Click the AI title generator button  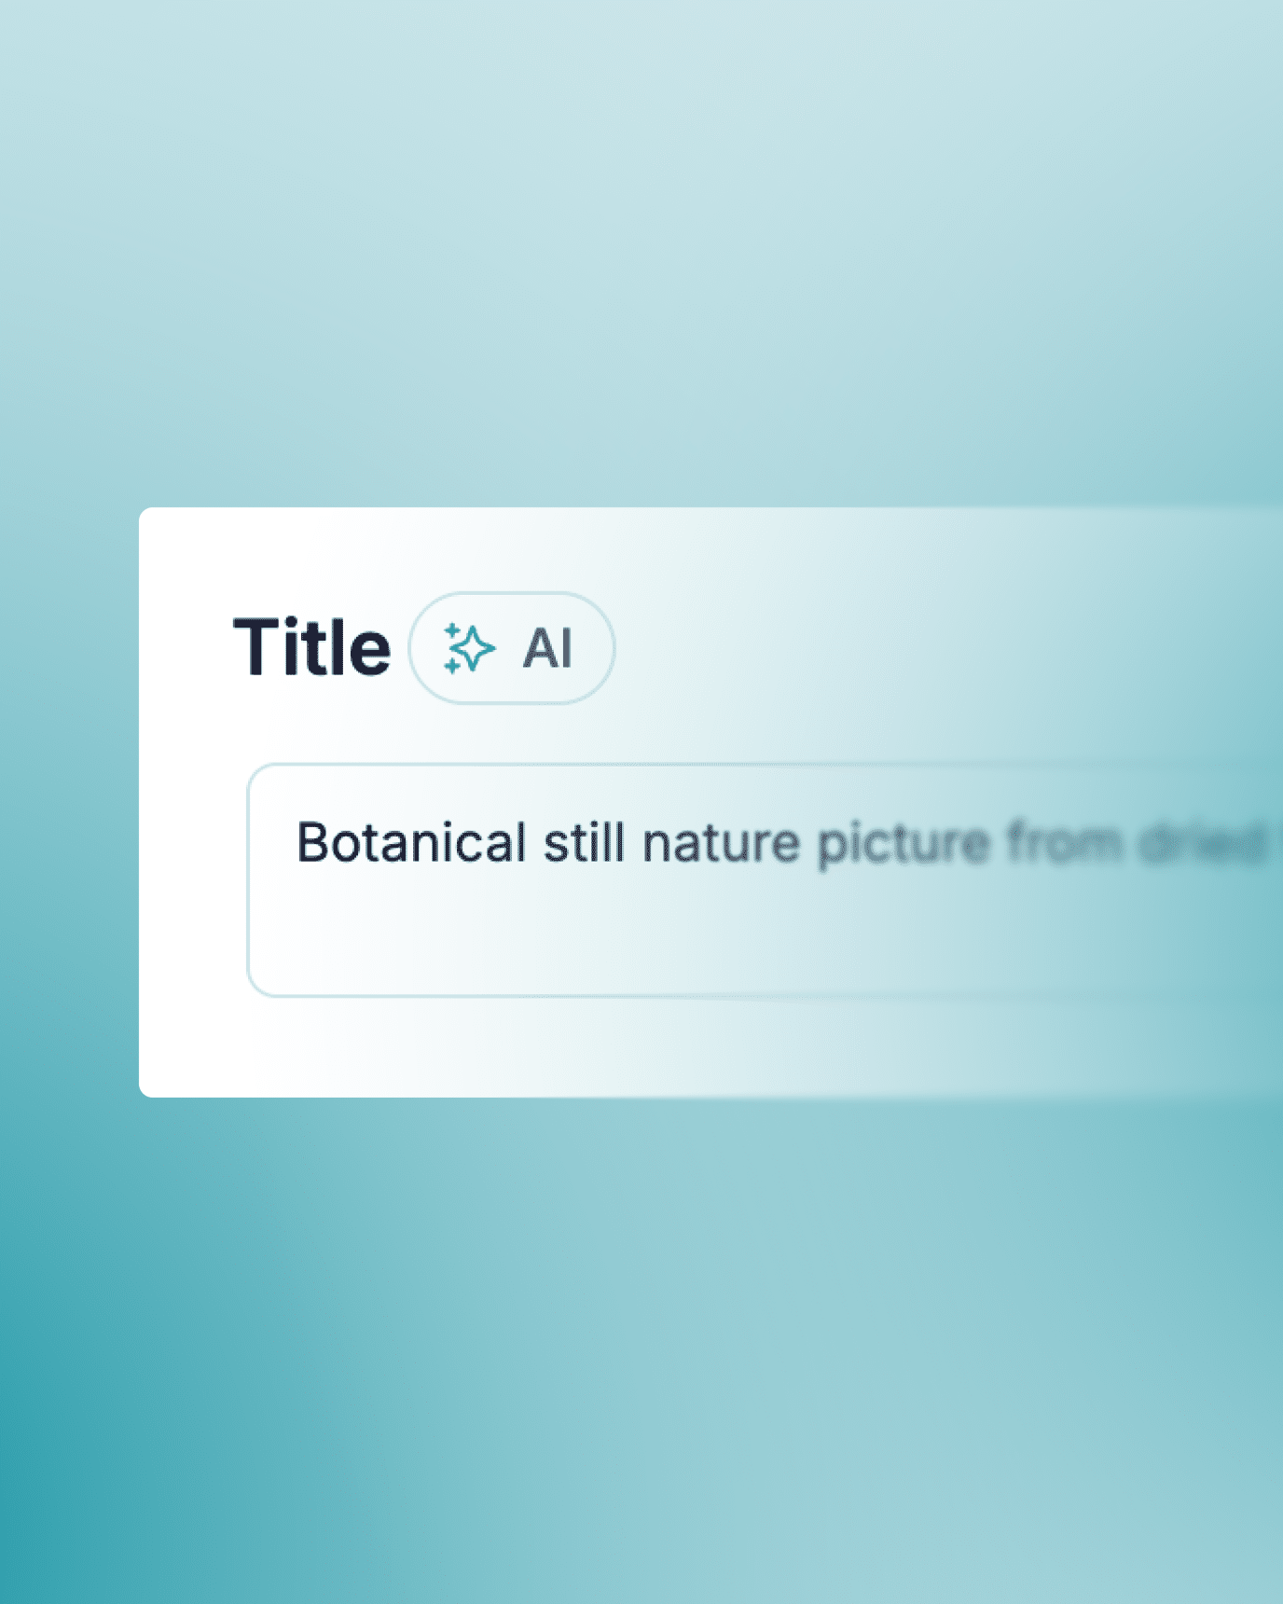tap(512, 648)
